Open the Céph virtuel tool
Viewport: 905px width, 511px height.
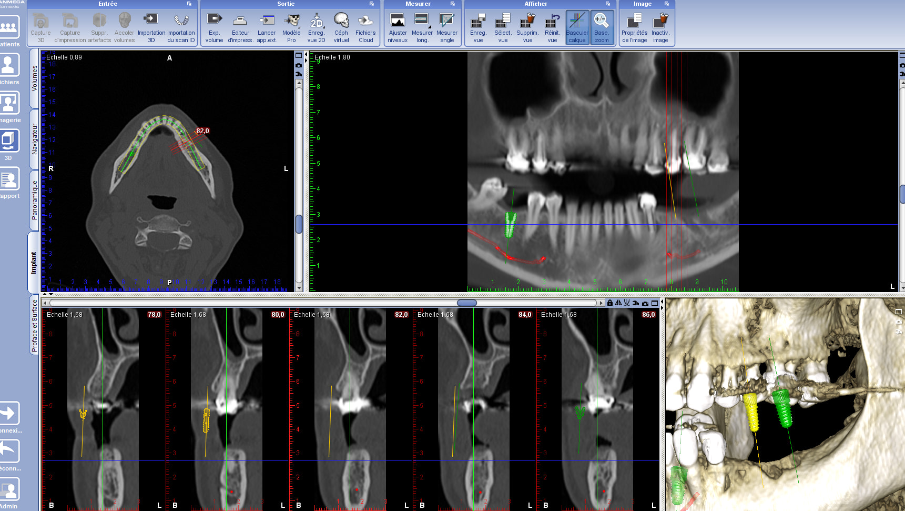pyautogui.click(x=341, y=27)
